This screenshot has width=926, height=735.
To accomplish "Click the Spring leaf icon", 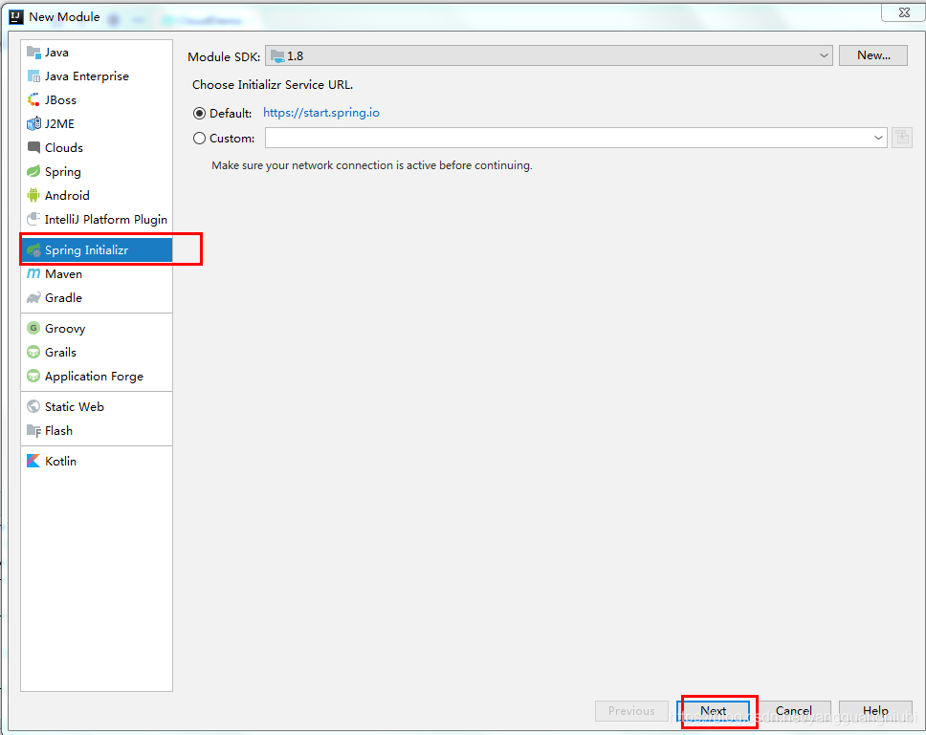I will point(33,172).
